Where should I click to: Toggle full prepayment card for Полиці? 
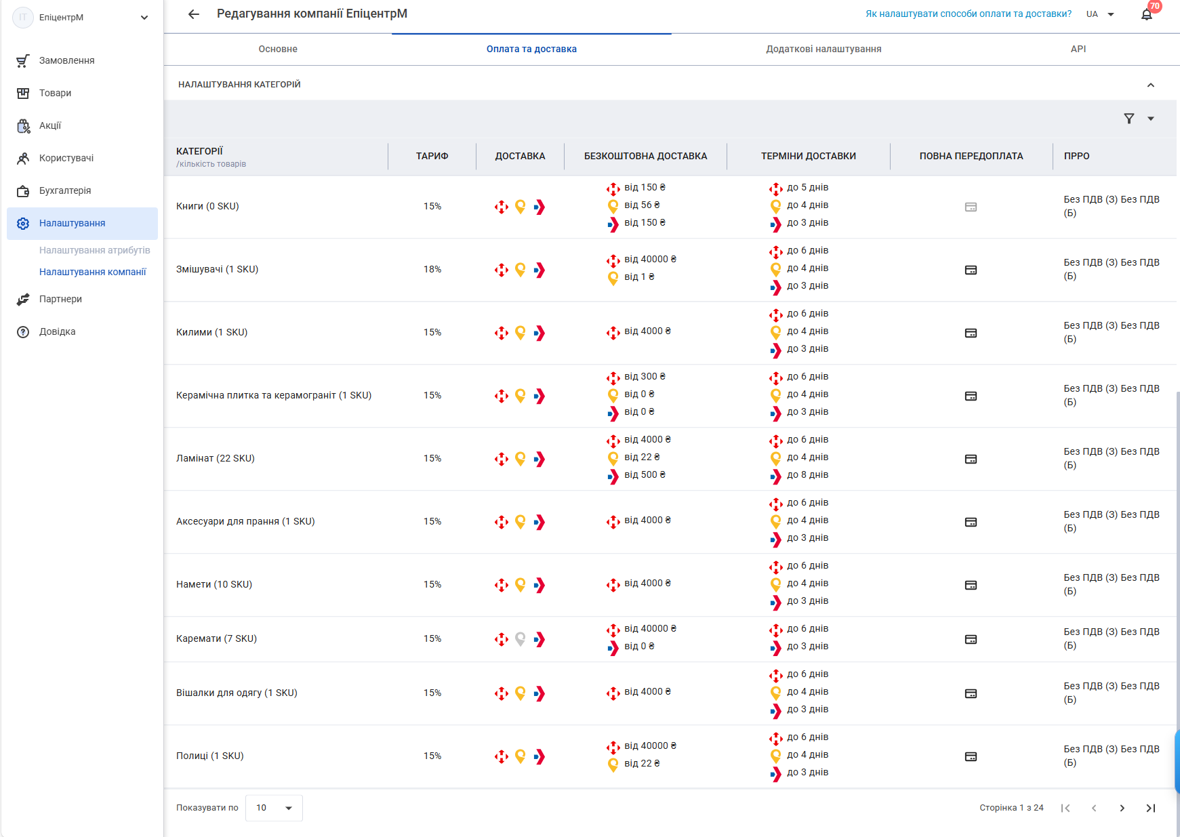pos(971,756)
